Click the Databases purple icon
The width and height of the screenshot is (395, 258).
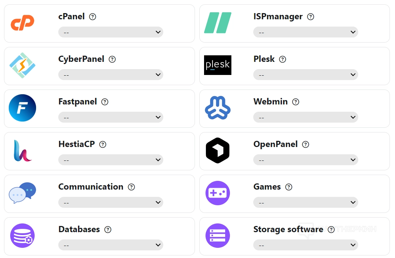(22, 235)
